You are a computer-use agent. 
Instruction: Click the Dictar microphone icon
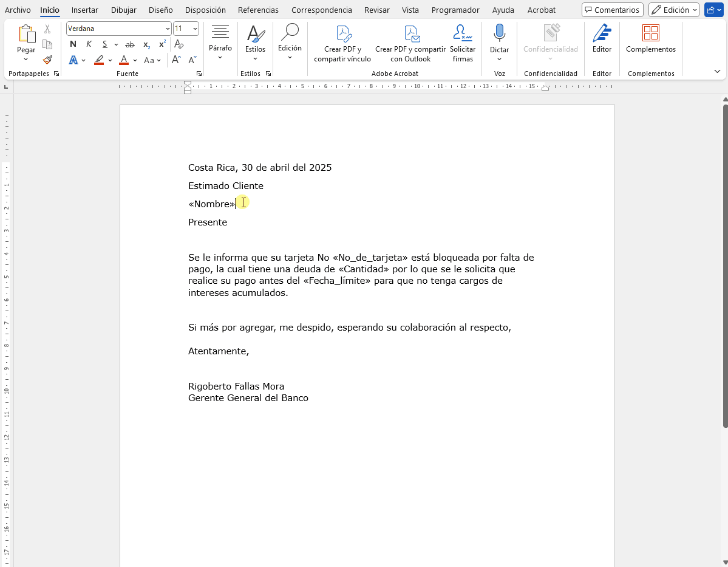click(x=499, y=33)
